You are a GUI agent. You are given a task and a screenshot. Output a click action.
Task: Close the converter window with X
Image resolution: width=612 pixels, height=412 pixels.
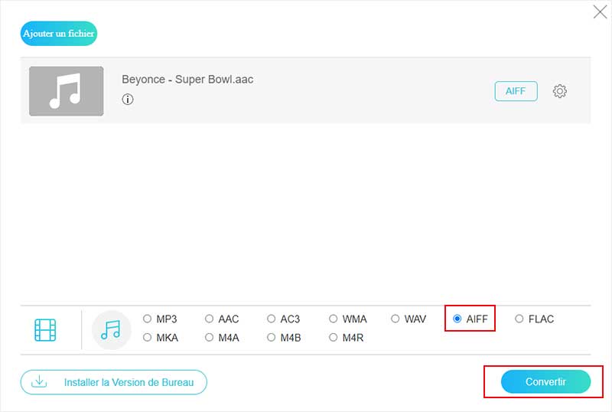coord(601,11)
